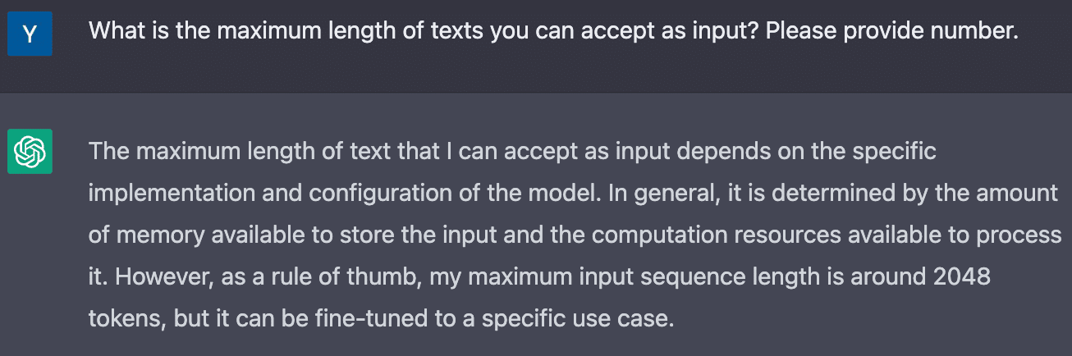The height and width of the screenshot is (356, 1072).
Task: Select the user's question about maximum length
Action: (x=553, y=32)
